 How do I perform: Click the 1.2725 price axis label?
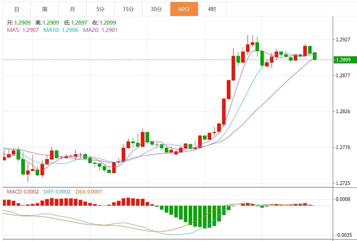click(x=343, y=183)
